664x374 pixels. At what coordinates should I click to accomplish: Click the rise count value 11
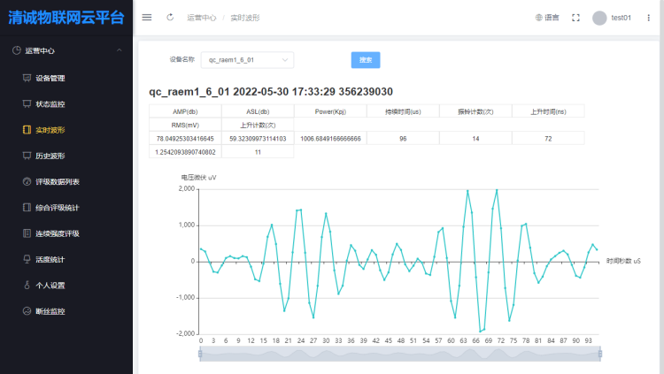click(x=258, y=152)
